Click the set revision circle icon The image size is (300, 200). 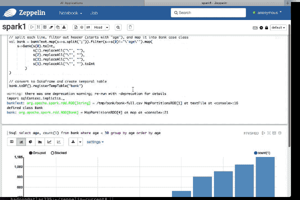(x=81, y=27)
